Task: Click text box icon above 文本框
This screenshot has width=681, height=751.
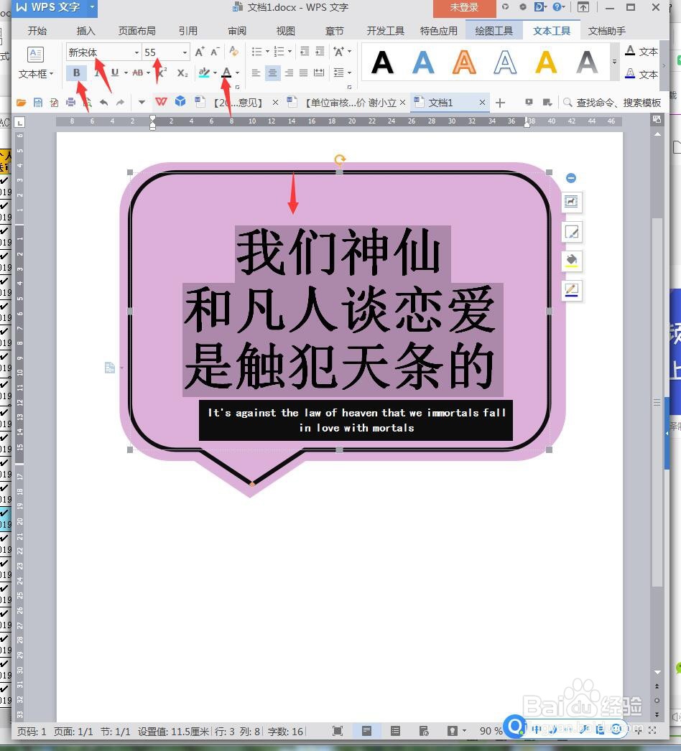Action: (35, 54)
